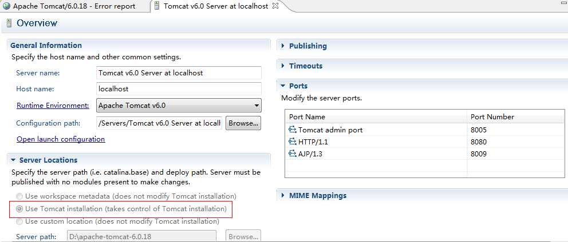Click the server icon beside Overview heading
This screenshot has width=568, height=242.
tap(9, 23)
